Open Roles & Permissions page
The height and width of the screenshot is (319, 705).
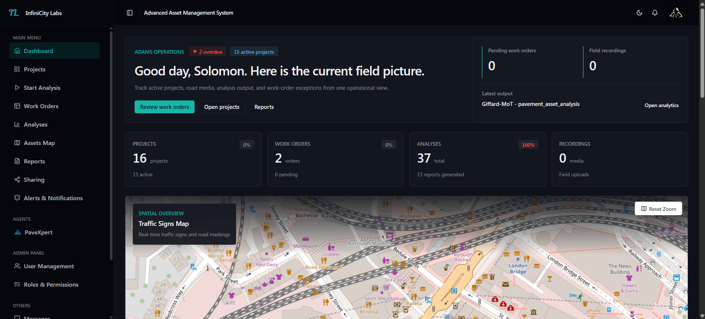click(54, 284)
